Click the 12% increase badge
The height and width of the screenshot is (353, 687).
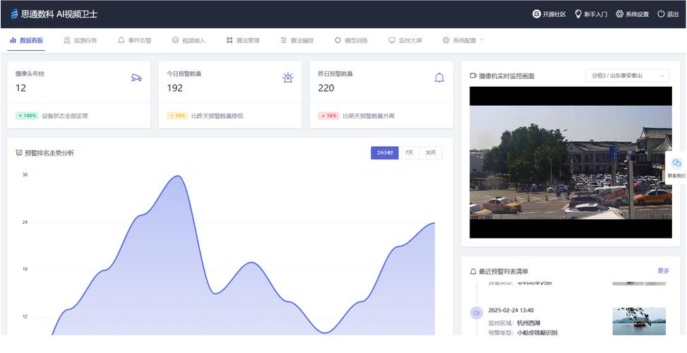(x=328, y=116)
